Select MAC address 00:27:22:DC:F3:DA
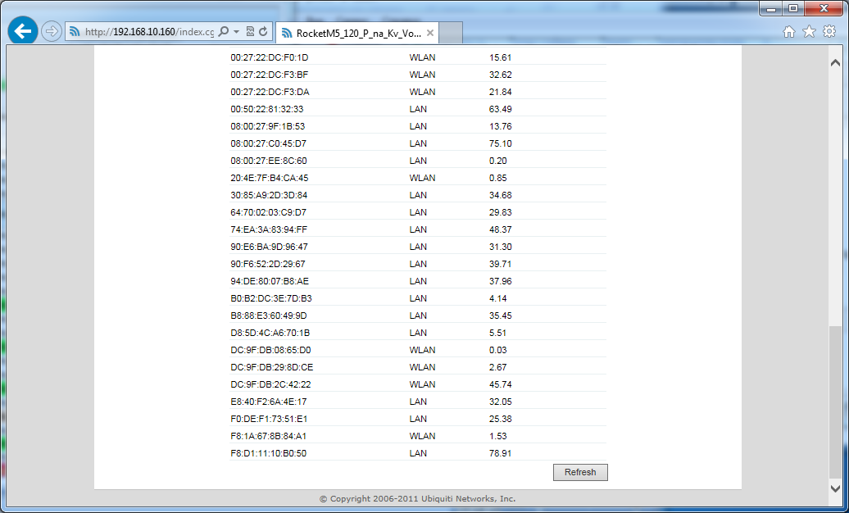 pyautogui.click(x=270, y=92)
